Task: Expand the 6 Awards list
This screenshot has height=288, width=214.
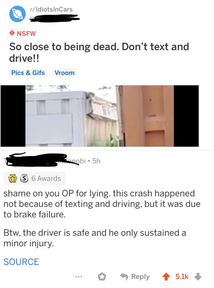Action: 34,179
